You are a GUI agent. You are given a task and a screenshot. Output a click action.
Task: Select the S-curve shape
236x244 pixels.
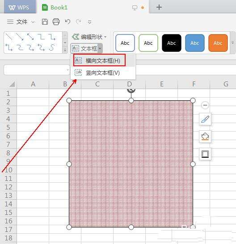click(x=52, y=47)
